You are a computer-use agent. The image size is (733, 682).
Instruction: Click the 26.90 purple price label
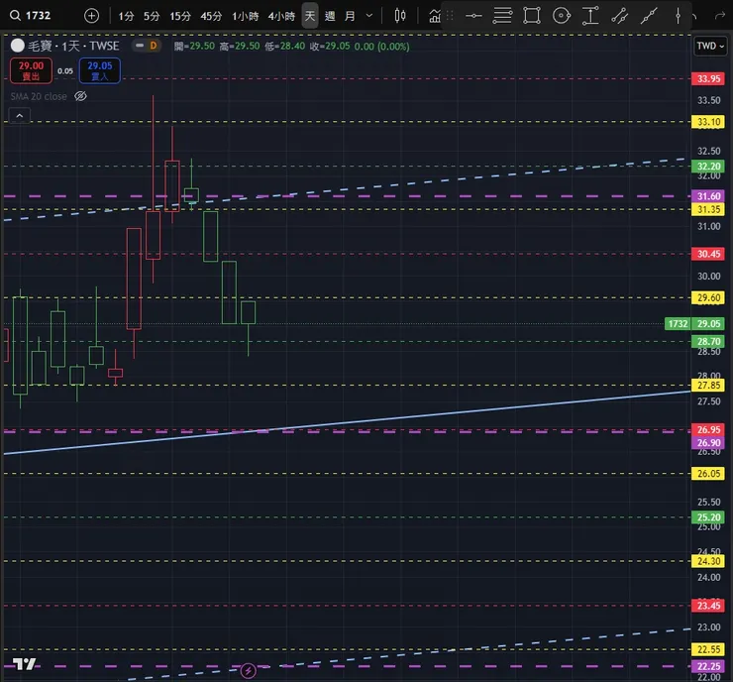coord(708,442)
